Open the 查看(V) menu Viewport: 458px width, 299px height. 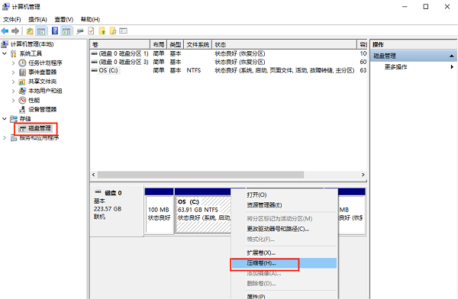[x=63, y=20]
